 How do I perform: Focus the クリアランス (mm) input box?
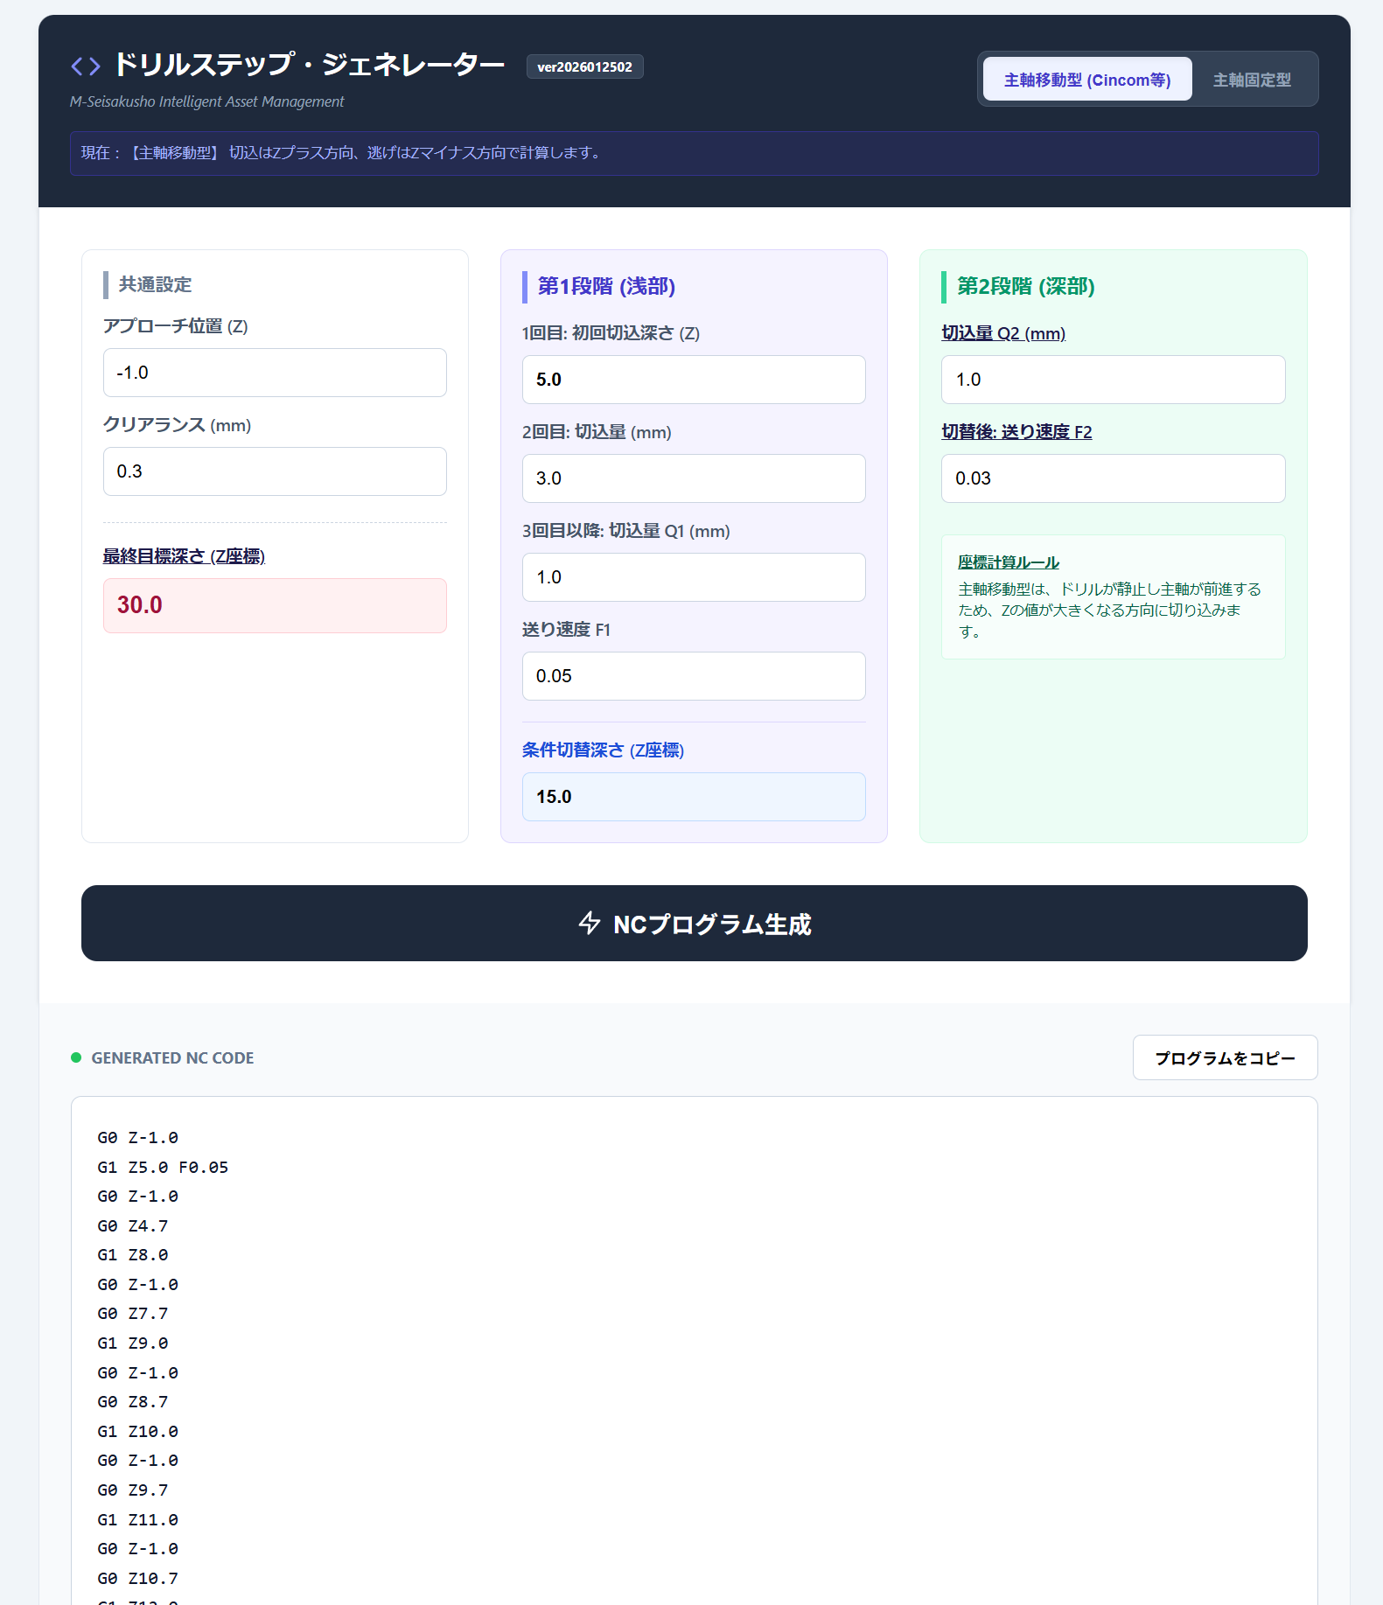click(x=275, y=471)
